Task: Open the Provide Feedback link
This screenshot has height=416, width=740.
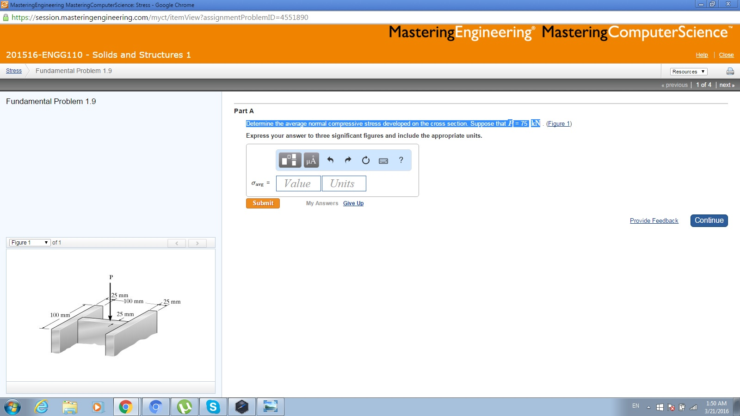Action: [654, 221]
